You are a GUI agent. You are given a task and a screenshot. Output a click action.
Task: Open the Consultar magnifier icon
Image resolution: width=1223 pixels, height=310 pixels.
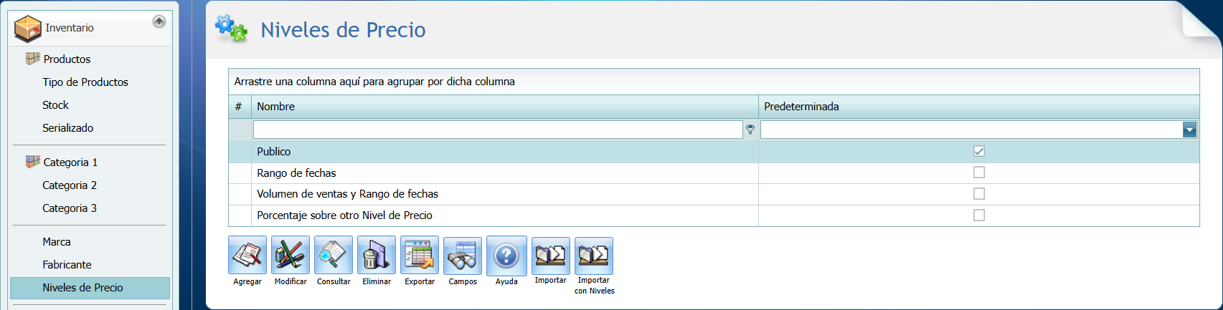334,256
